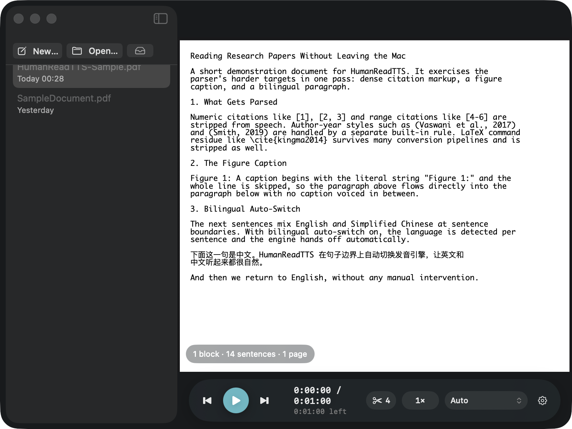The image size is (572, 429).
Task: Select SampleDocument.pdf in history list
Action: [92, 104]
